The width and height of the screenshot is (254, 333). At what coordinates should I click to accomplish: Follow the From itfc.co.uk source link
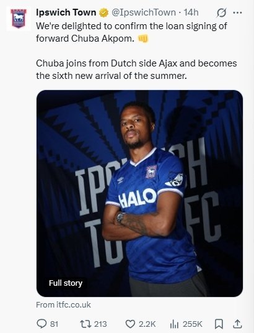[63, 305]
